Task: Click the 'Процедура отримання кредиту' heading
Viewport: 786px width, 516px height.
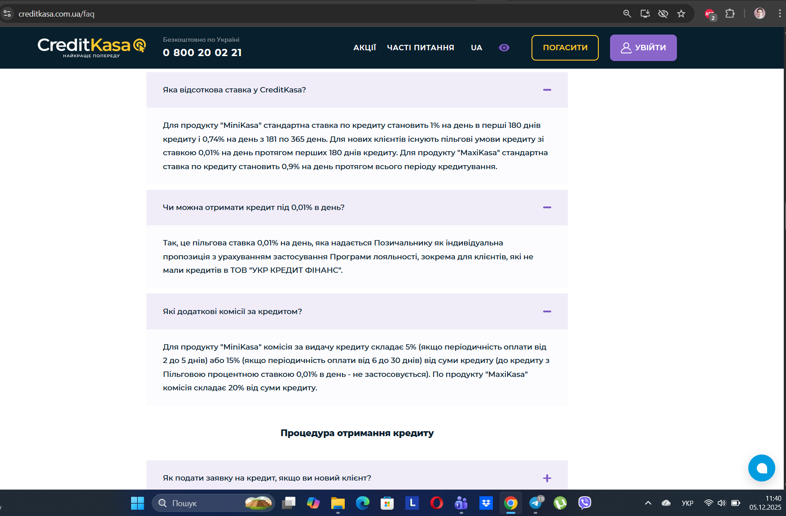Action: click(357, 433)
